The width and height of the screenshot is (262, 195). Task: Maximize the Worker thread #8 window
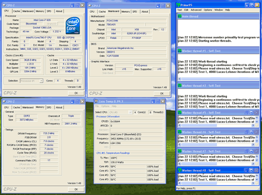pos(251,170)
